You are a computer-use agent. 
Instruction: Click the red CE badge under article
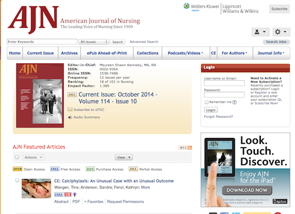68,195
